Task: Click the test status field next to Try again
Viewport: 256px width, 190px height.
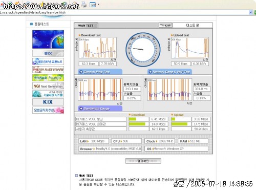Action: (x=193, y=25)
